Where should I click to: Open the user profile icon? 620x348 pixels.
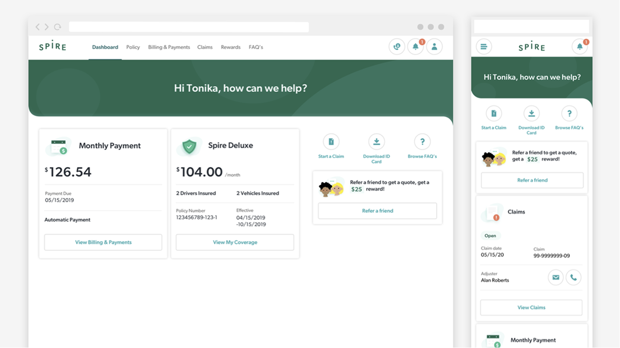point(434,47)
